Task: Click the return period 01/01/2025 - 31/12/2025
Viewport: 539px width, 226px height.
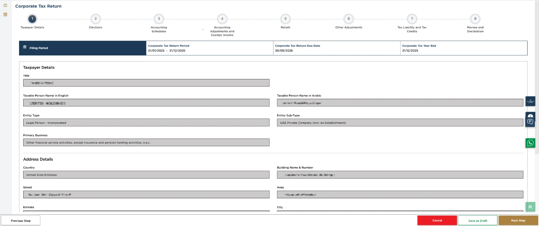Action: point(167,51)
